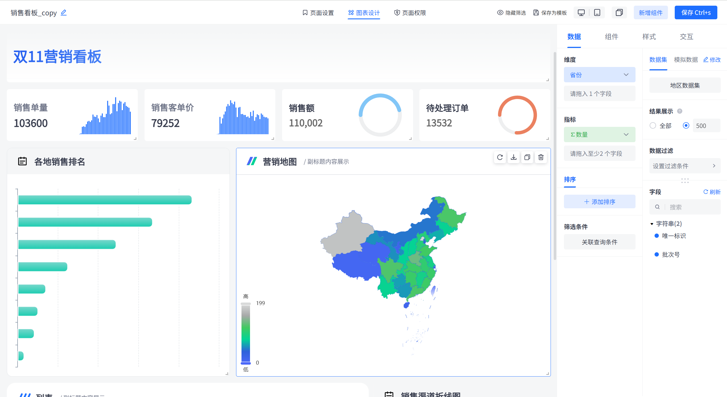Click the copy page icon in header

point(619,13)
